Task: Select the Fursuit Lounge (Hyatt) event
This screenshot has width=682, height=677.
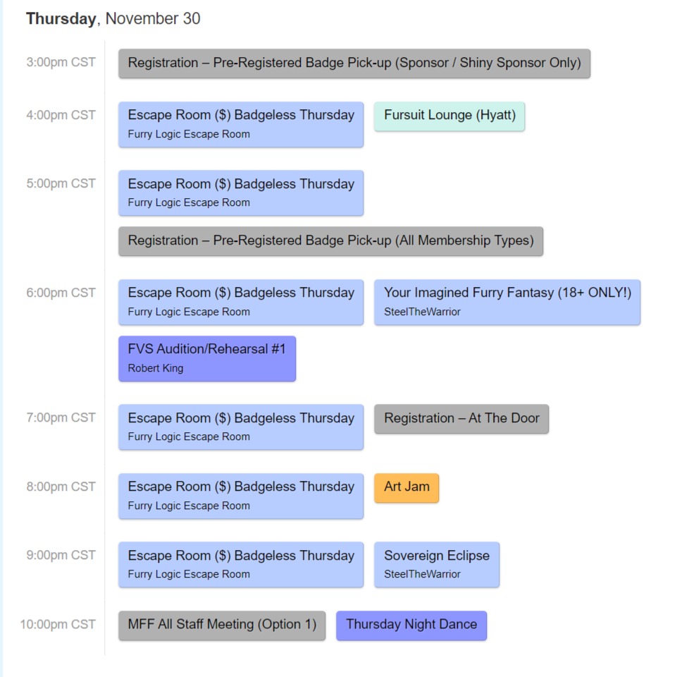Action: [x=449, y=116]
